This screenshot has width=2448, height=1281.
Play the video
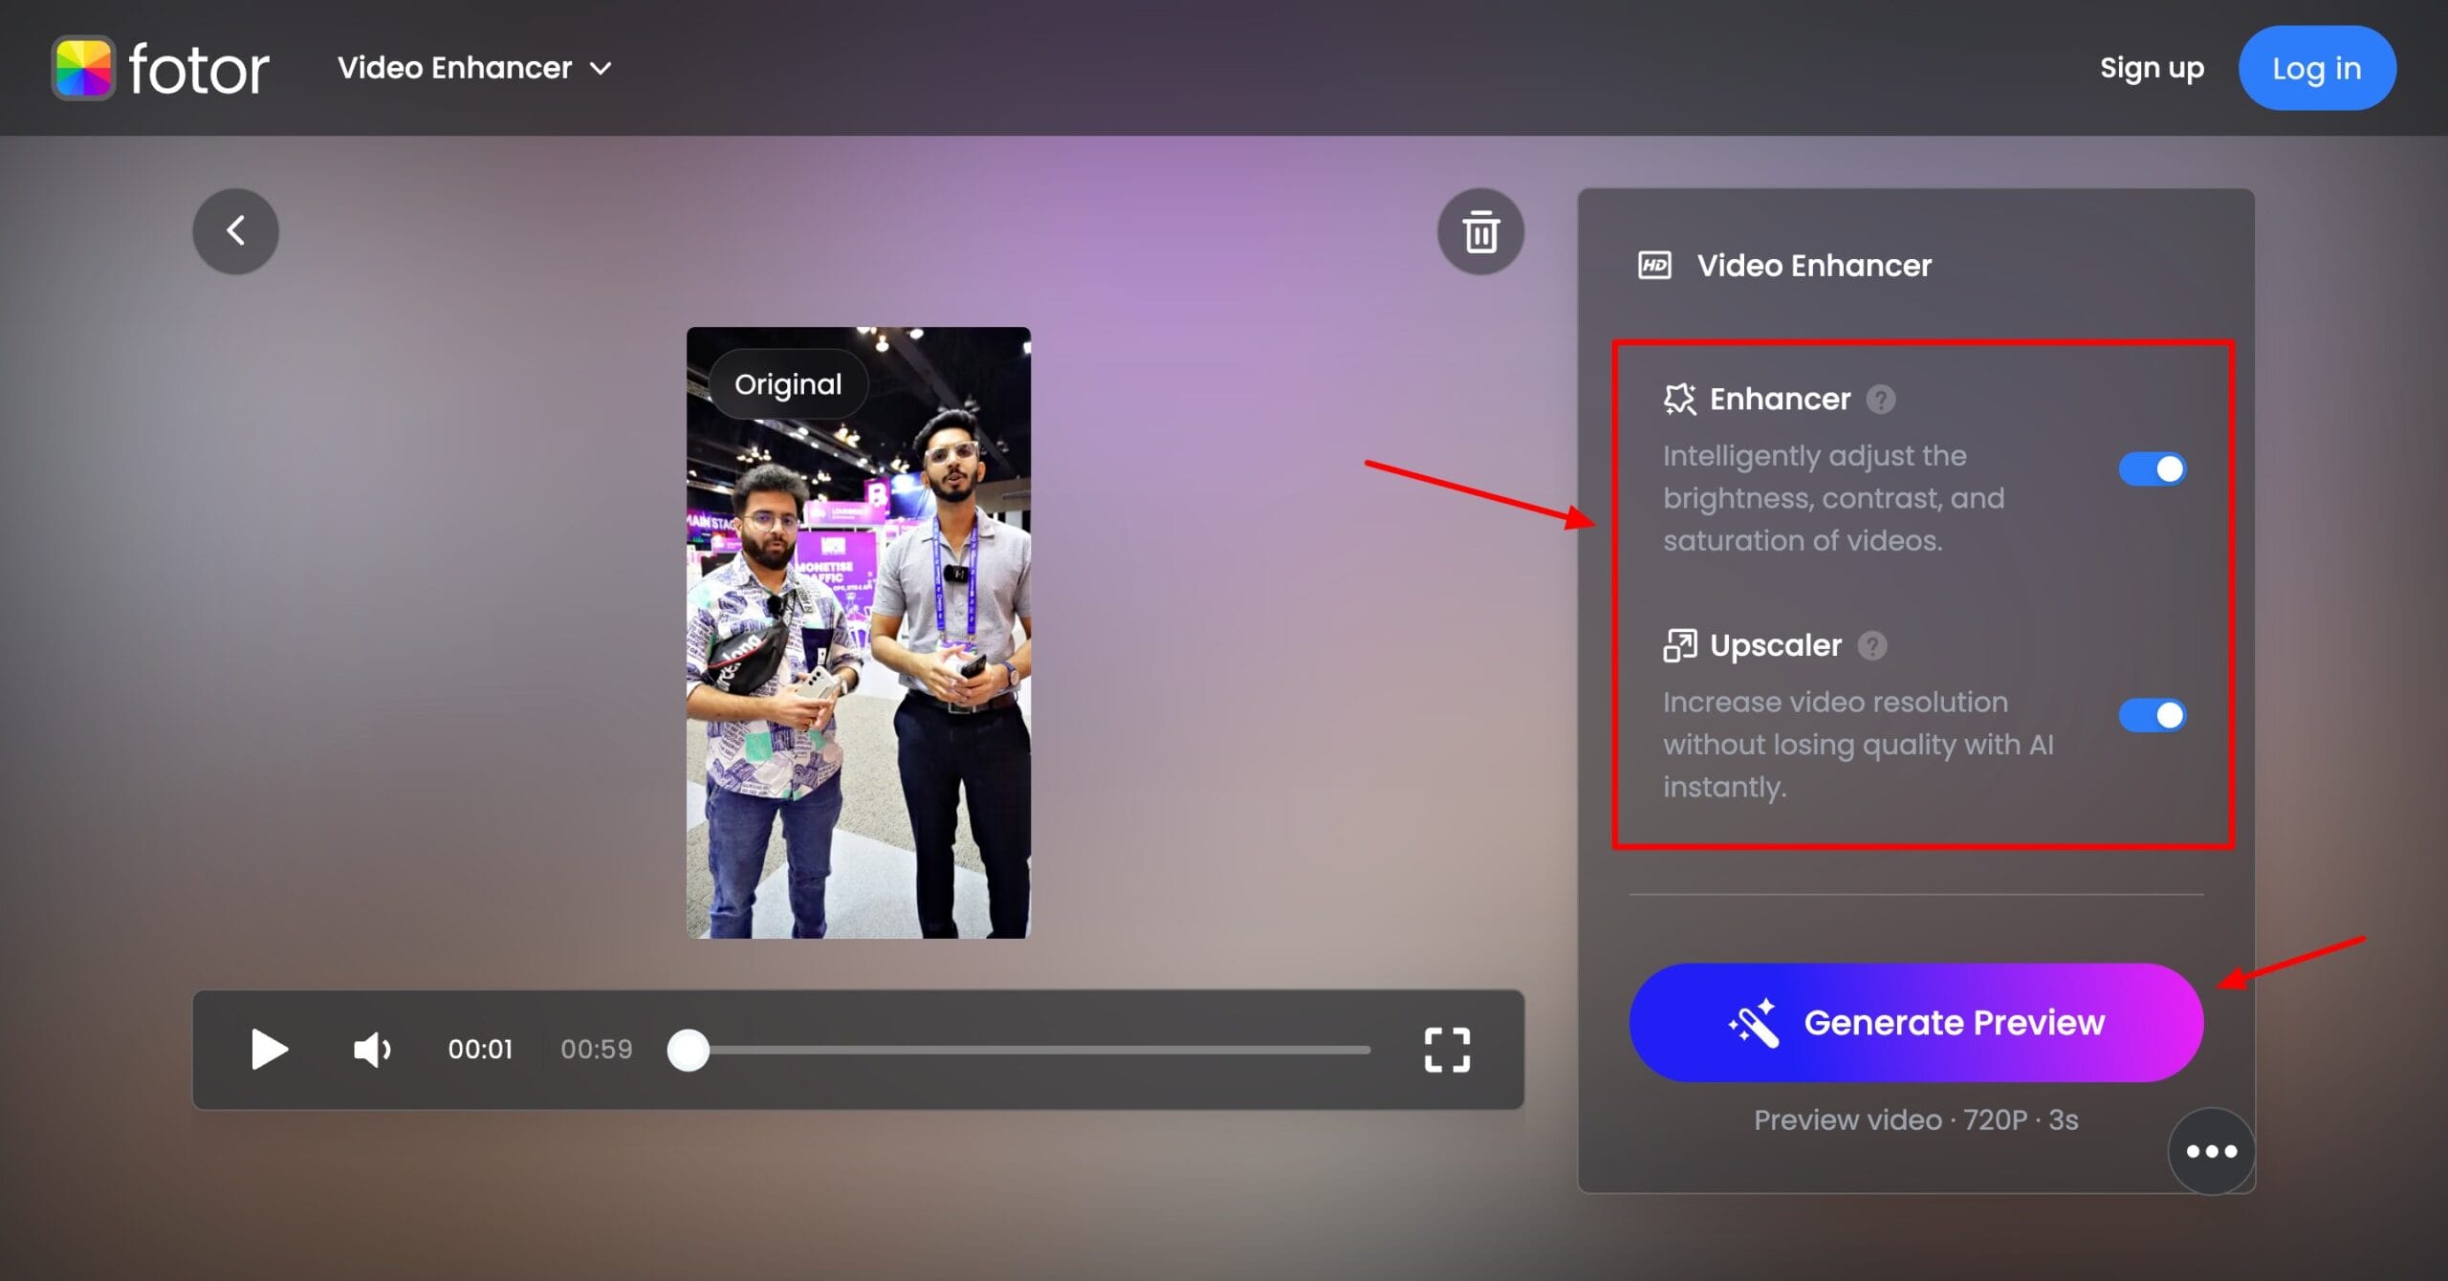click(x=269, y=1050)
